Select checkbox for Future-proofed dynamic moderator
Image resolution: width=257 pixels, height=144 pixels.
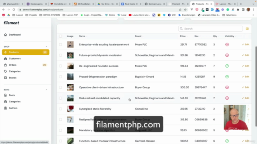coord(61,55)
